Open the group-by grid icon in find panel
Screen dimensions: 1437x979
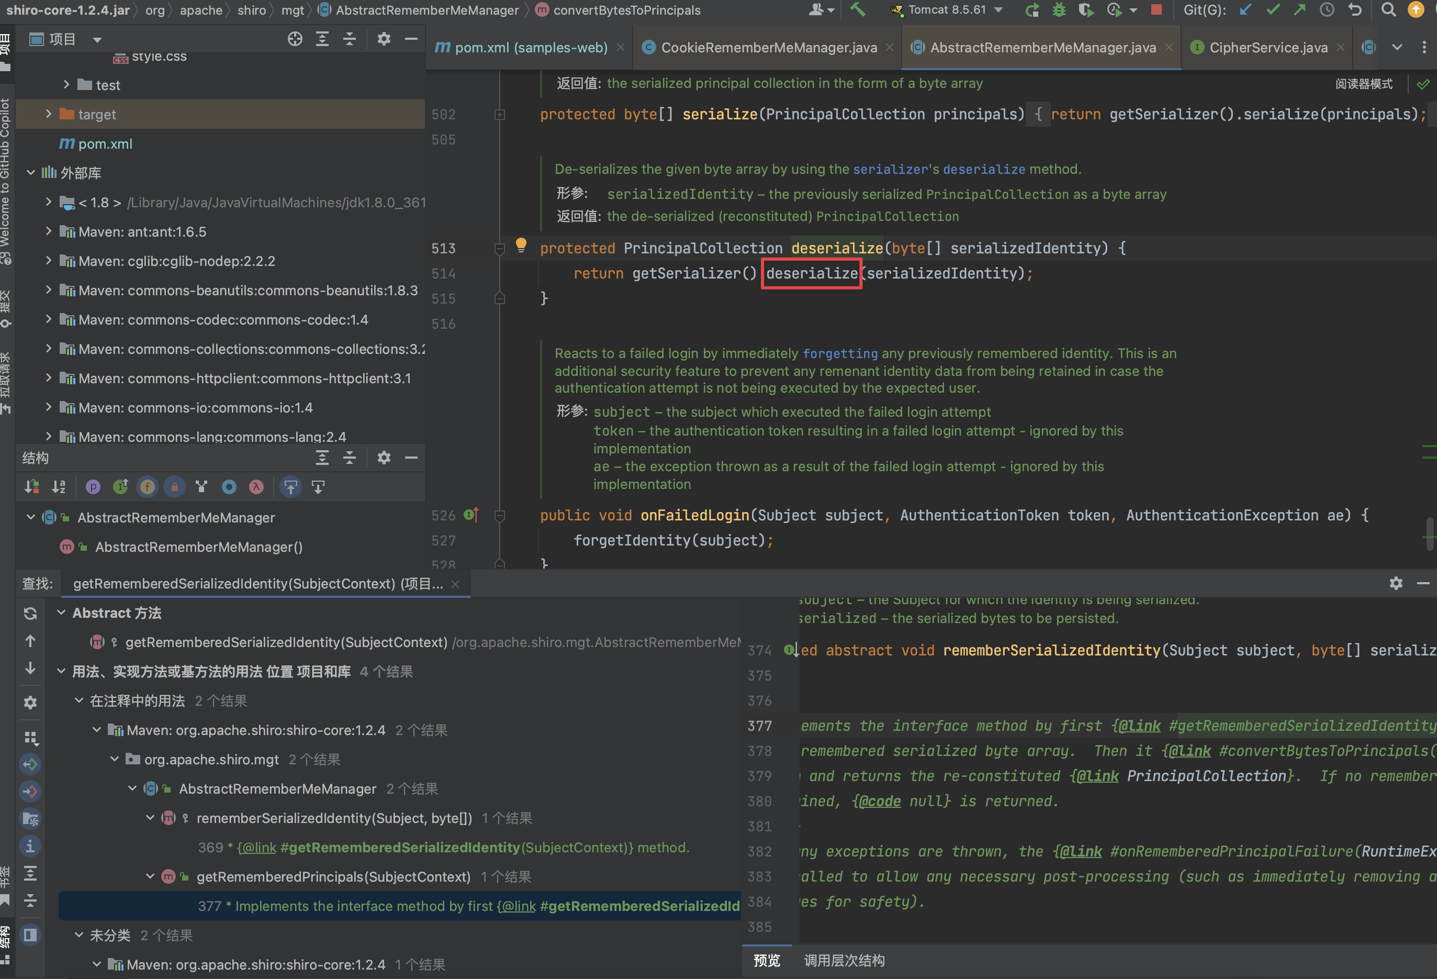coord(30,737)
